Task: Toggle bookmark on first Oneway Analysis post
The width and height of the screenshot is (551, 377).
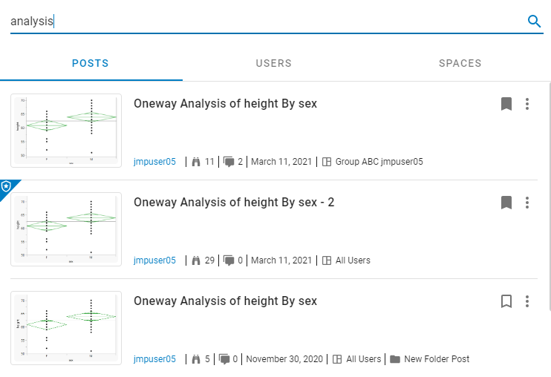Action: [x=506, y=104]
